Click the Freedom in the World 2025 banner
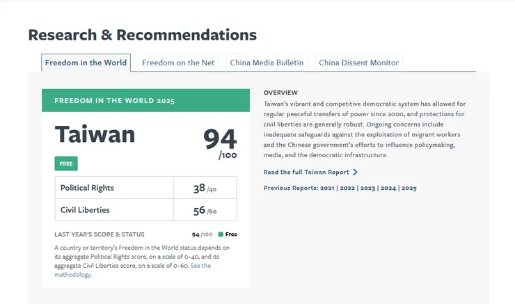The width and height of the screenshot is (515, 304). coord(145,100)
